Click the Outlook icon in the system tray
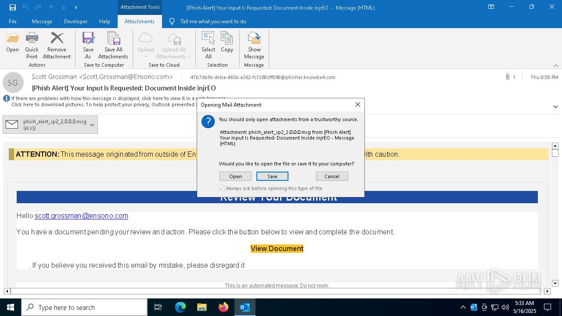Image resolution: width=562 pixels, height=316 pixels. click(473, 307)
